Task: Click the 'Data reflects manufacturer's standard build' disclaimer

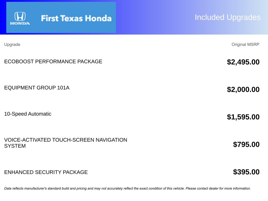Action: (65, 188)
